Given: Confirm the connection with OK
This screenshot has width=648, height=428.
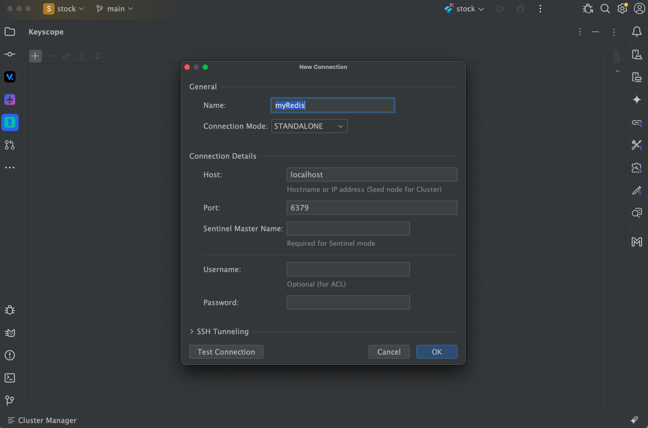Looking at the screenshot, I should (436, 352).
